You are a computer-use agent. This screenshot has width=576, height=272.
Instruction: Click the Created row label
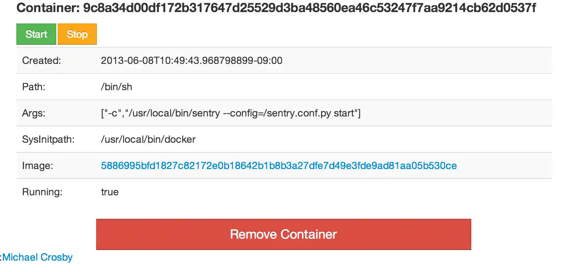(x=41, y=60)
